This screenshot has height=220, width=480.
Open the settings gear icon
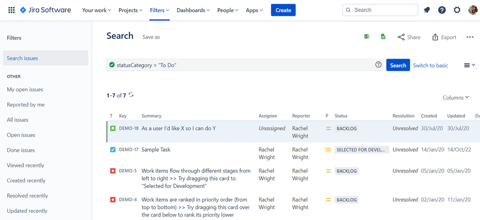point(457,10)
